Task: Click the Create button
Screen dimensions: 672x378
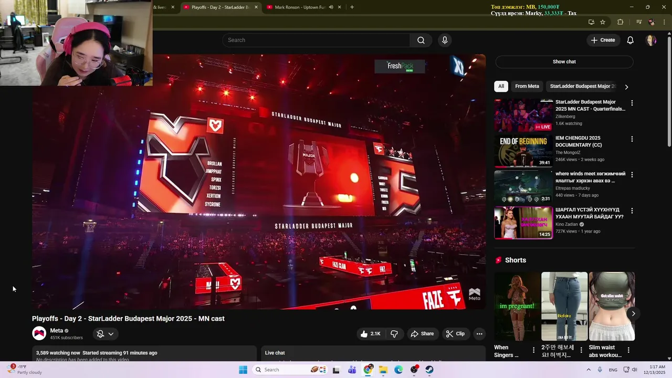Action: [603, 40]
